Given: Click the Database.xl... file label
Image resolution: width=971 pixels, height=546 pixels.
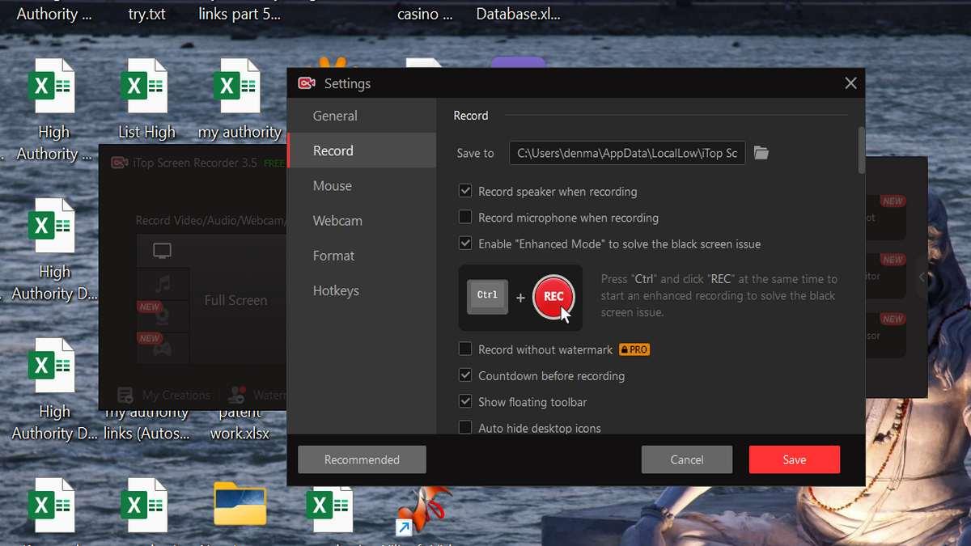Looking at the screenshot, I should point(518,14).
